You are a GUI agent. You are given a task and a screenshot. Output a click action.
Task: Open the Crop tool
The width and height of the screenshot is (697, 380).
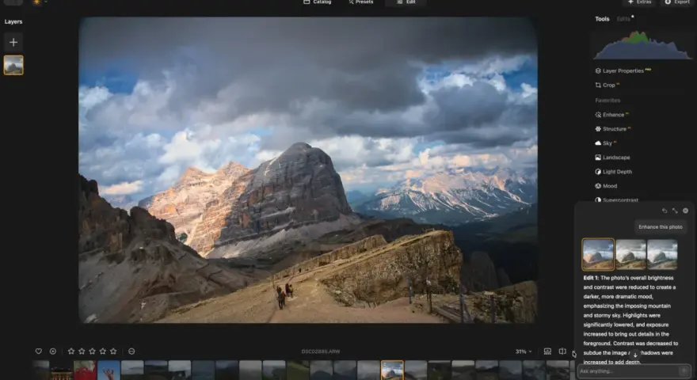coord(607,85)
